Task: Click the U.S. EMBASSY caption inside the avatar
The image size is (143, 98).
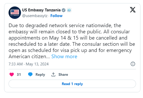Action: [15, 15]
